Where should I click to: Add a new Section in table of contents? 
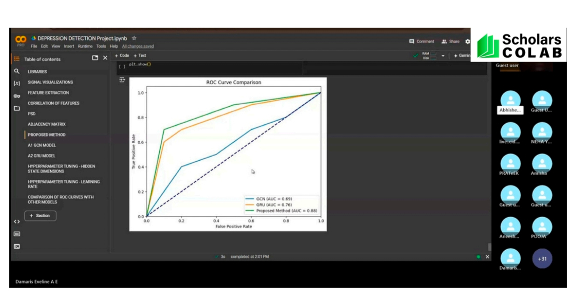click(40, 216)
